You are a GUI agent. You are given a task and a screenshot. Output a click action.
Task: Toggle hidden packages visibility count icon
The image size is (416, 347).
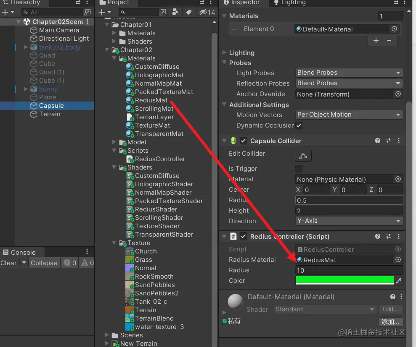pyautogui.click(x=207, y=12)
